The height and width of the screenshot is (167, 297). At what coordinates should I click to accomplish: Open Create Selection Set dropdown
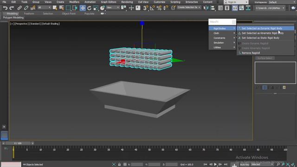tap(189, 7)
